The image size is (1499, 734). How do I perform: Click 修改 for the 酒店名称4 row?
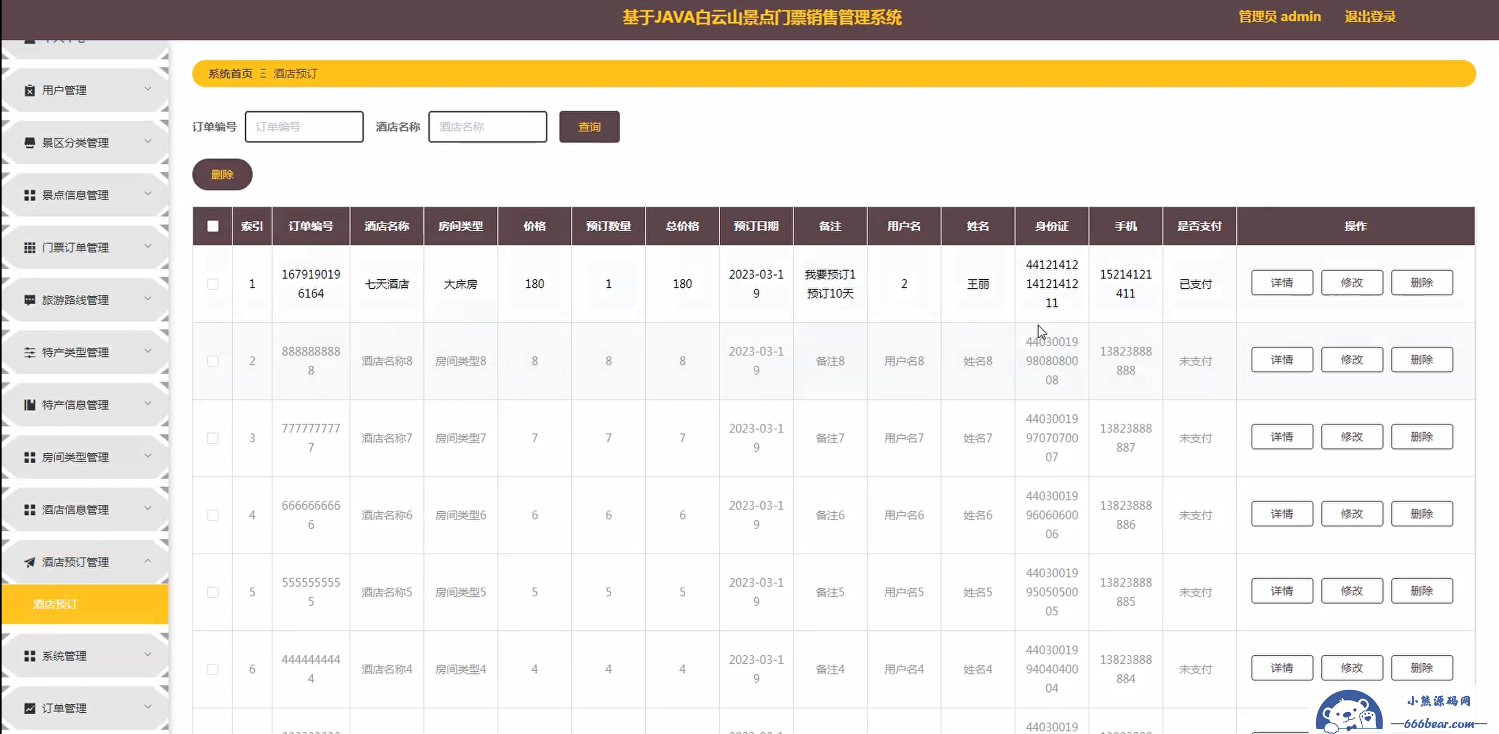pyautogui.click(x=1352, y=668)
